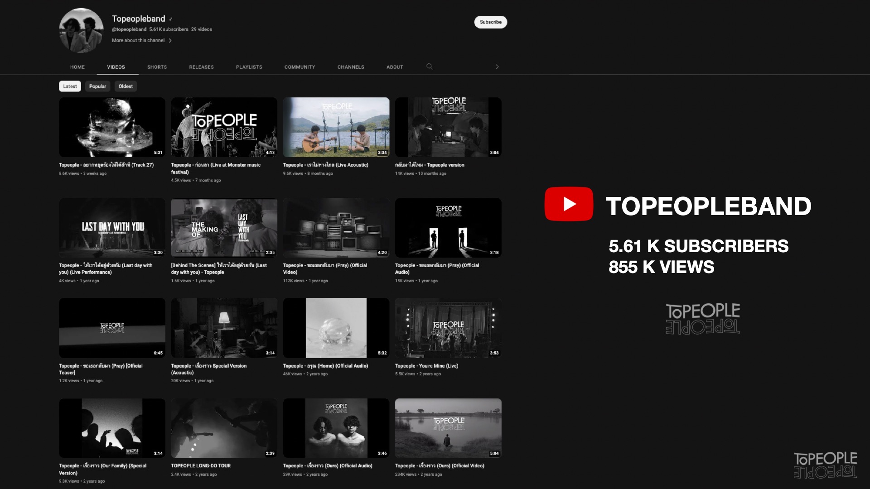Image resolution: width=870 pixels, height=489 pixels.
Task: Click the red YouTube play logo
Action: (x=569, y=204)
